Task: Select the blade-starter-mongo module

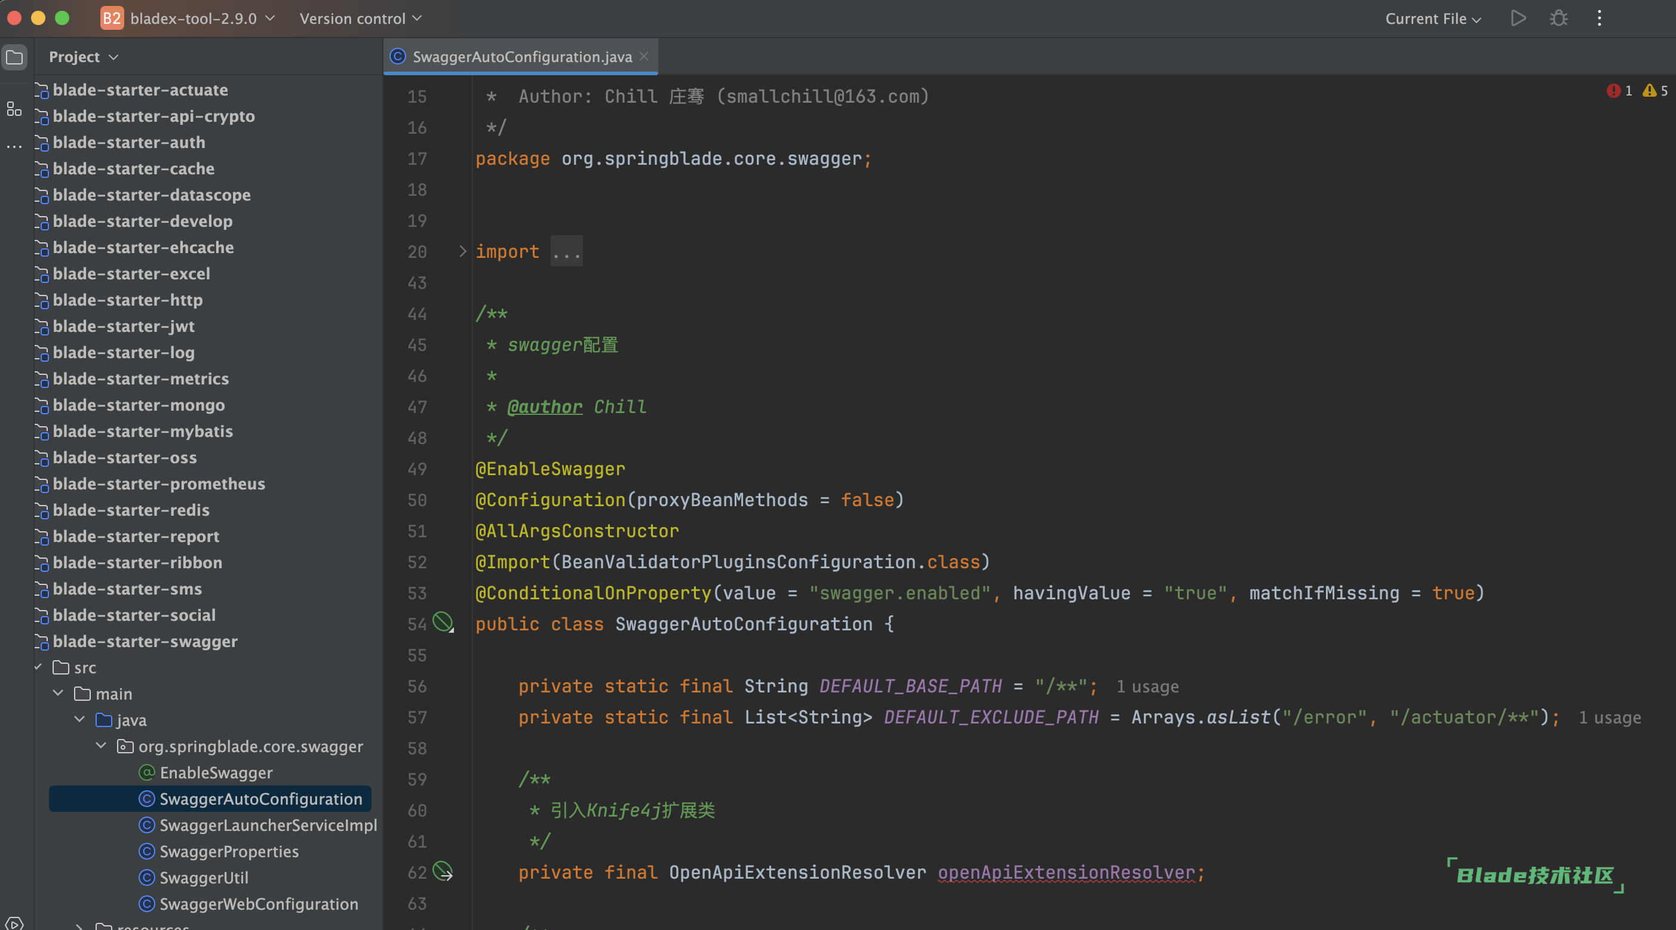Action: coord(139,405)
